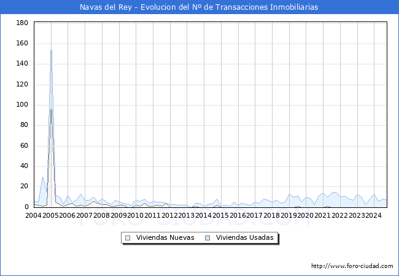
Task: Click y-axis value 20
Action: pyautogui.click(x=24, y=186)
